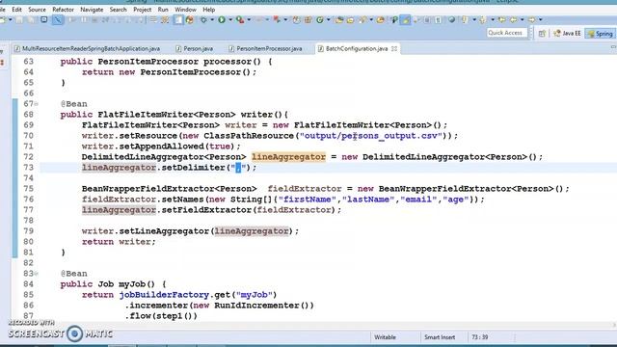Click the green Run button

click(x=222, y=19)
